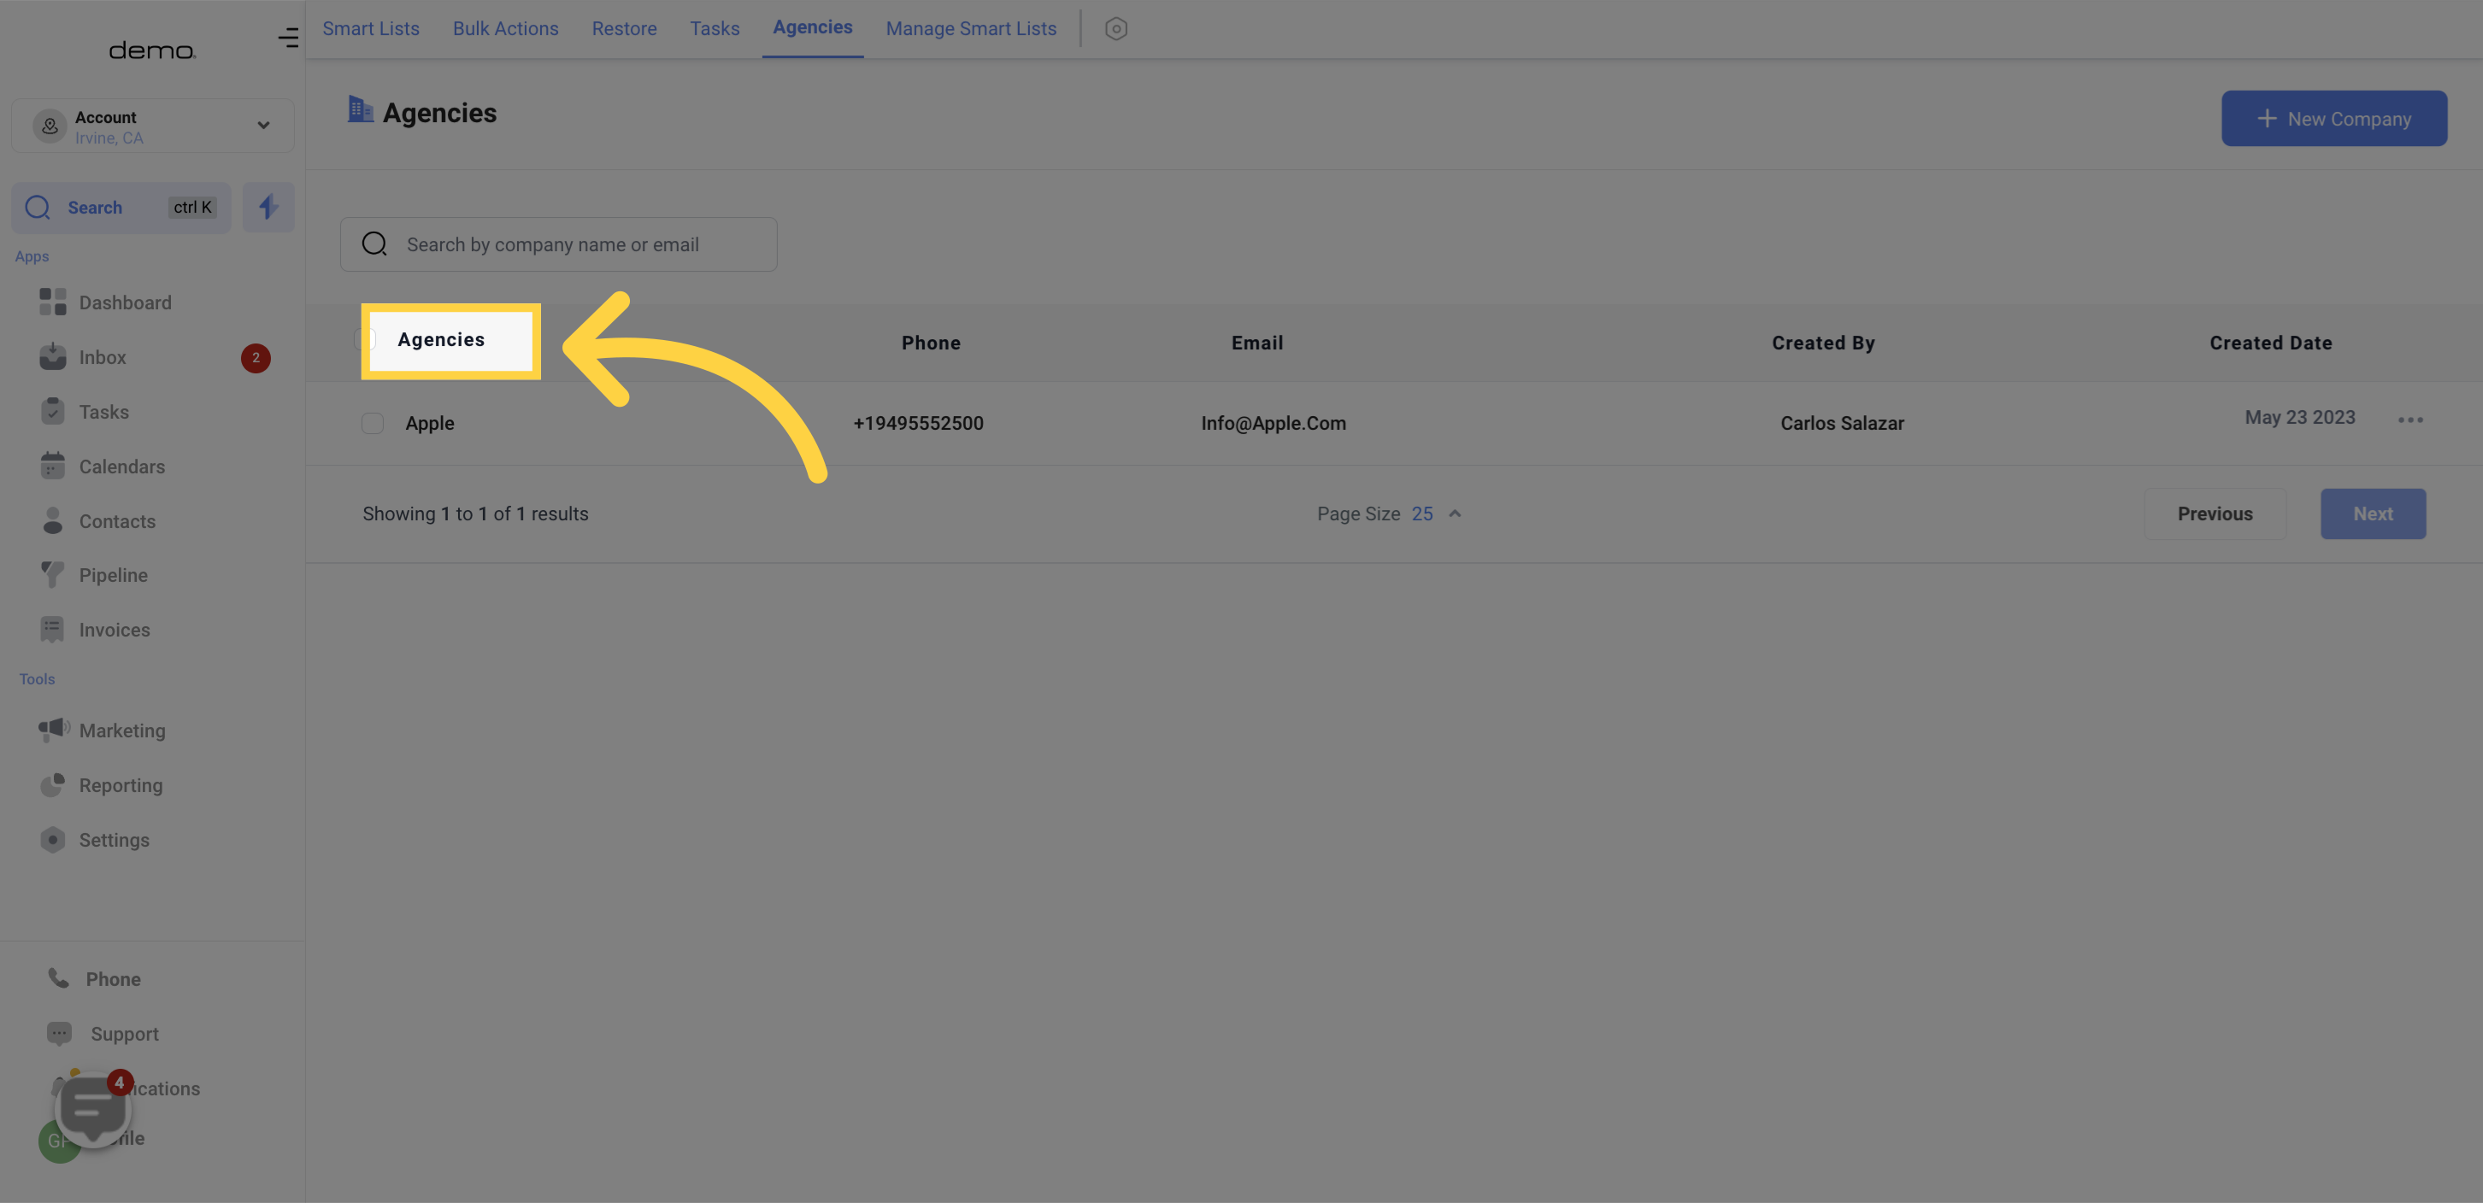Click the Apple company name
Viewport: 2483px width, 1203px height.
pyautogui.click(x=430, y=424)
